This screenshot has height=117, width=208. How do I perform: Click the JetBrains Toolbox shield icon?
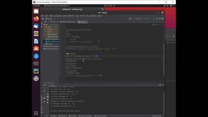point(162,19)
